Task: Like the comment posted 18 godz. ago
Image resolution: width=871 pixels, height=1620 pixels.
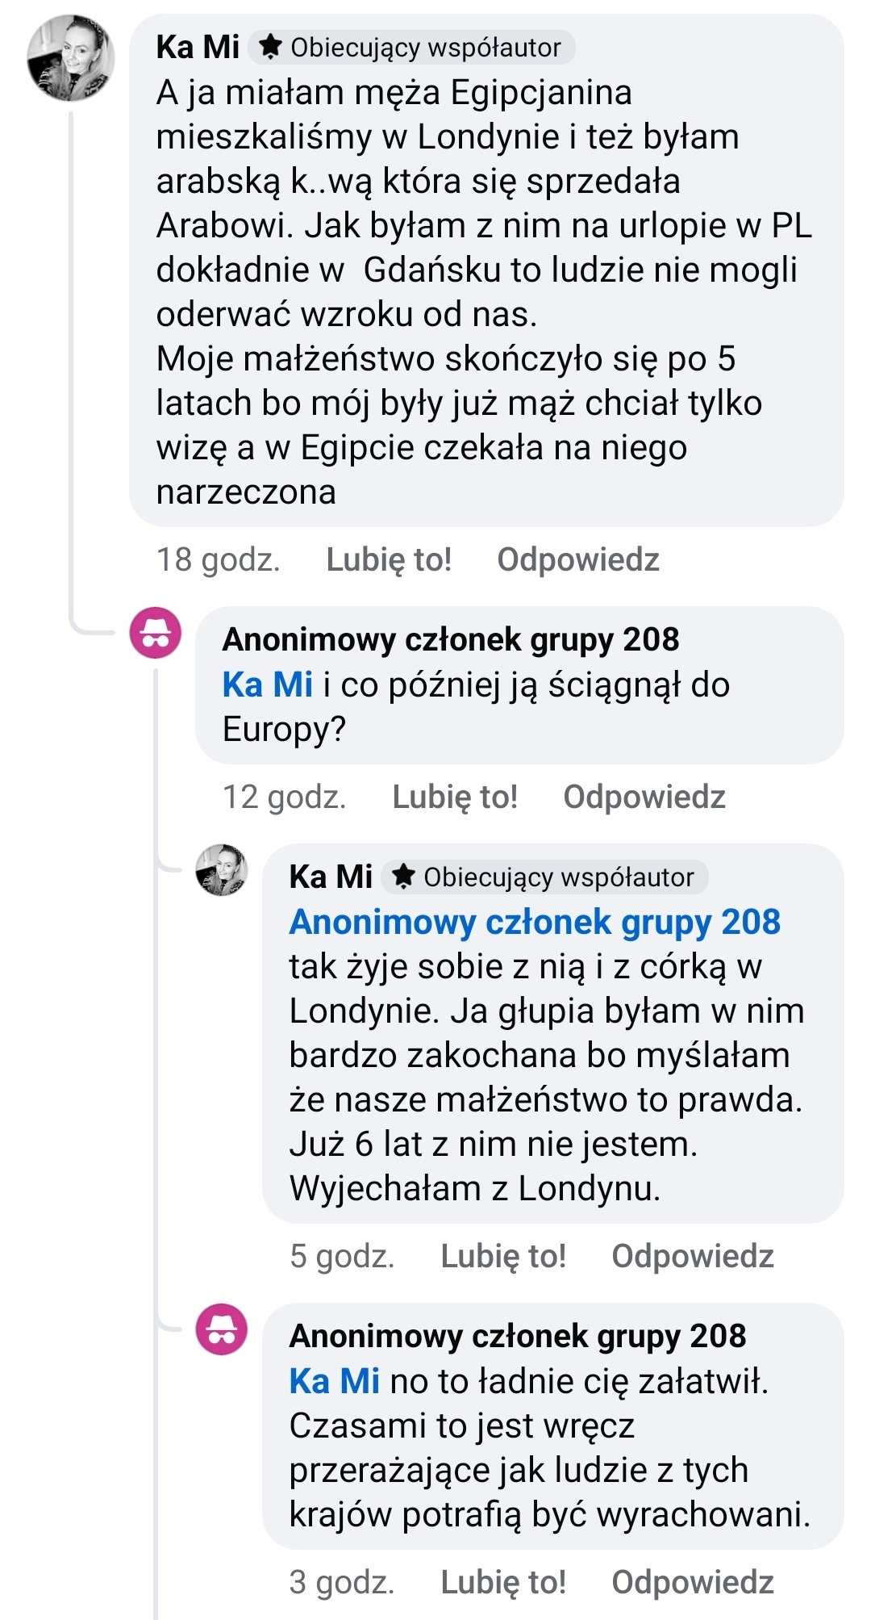Action: [x=389, y=559]
